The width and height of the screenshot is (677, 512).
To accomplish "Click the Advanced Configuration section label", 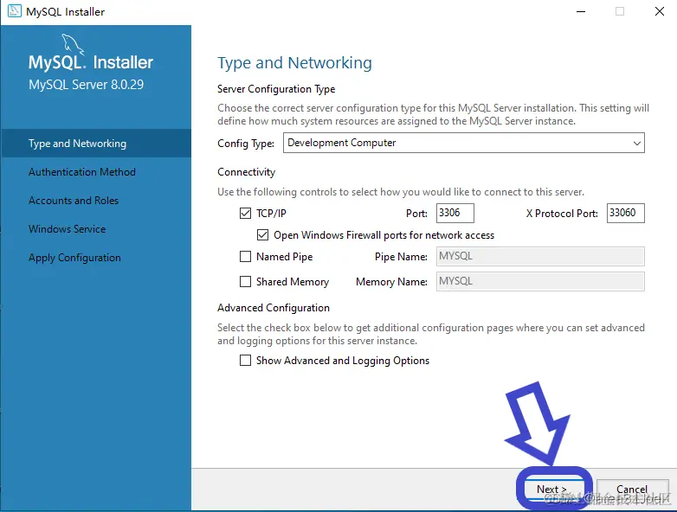I will [274, 308].
